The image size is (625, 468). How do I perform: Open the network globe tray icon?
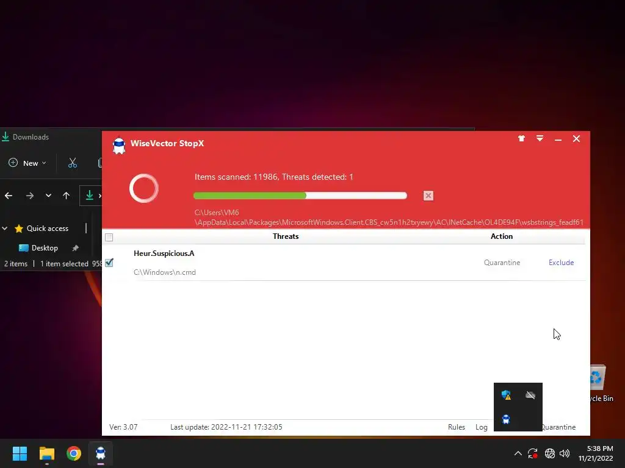550,453
